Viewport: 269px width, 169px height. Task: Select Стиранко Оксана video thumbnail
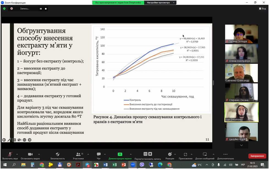coord(241,92)
